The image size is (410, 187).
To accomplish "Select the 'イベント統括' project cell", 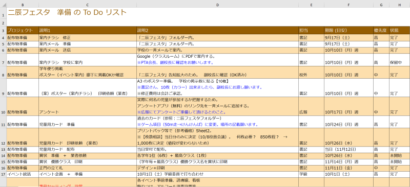I will click(23, 174).
